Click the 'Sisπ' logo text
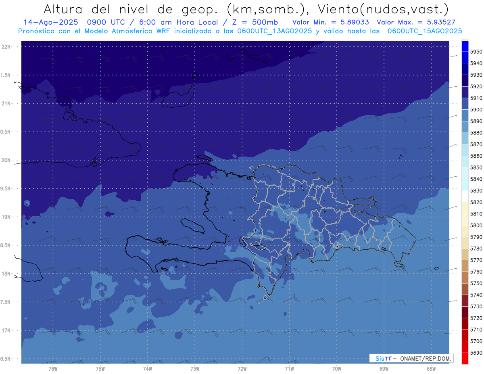Screen dimensions: 484x374 click(383, 358)
